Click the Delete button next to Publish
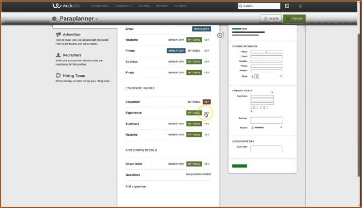The width and height of the screenshot is (362, 208). [271, 19]
